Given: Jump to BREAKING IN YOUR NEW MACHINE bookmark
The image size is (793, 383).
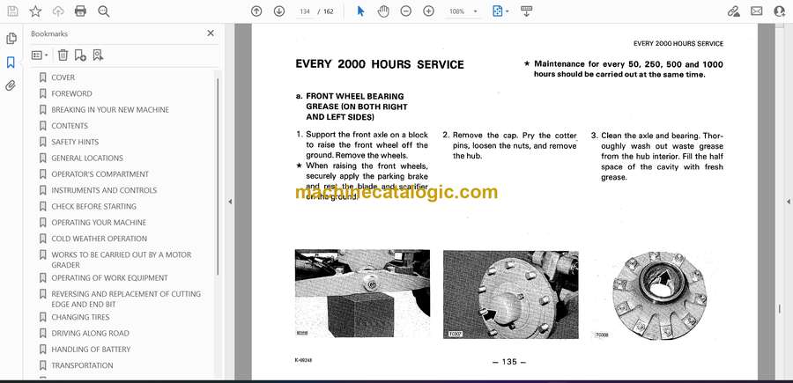Looking at the screenshot, I should (x=110, y=110).
